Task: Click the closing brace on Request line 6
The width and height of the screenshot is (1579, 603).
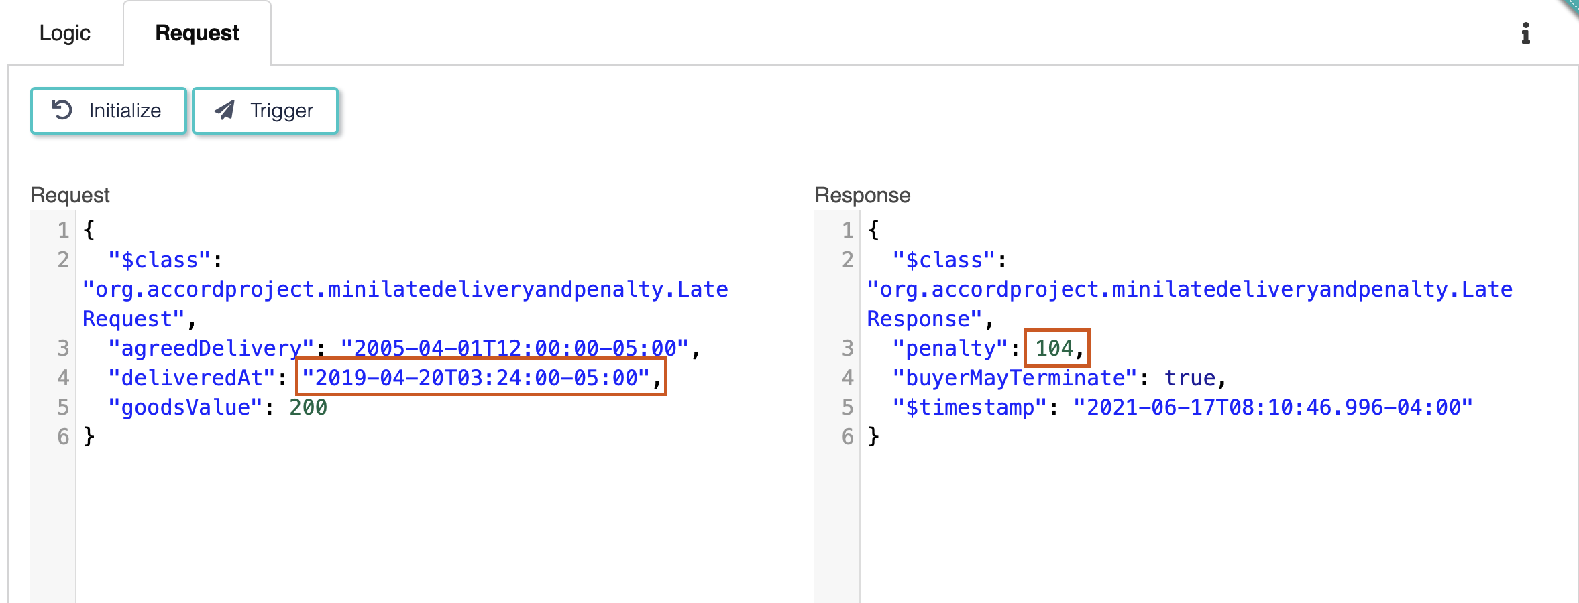Action: tap(89, 437)
